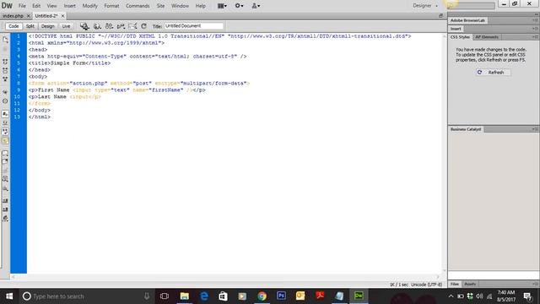This screenshot has width=540, height=304.
Task: Click the Collapse Full Tag coding icon
Action: (5, 62)
